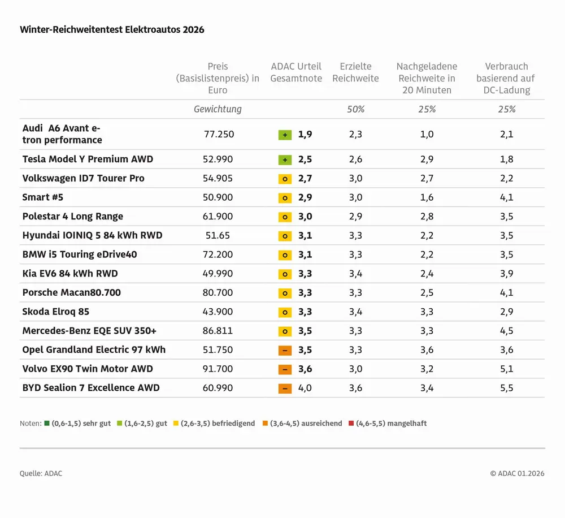The height and width of the screenshot is (518, 565).
Task: Select the yellow rating icon for Skoda Elroq 85
Action: pyautogui.click(x=285, y=312)
